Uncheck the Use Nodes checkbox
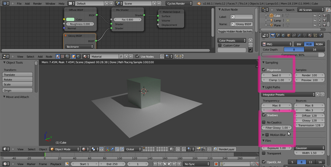 tap(138, 57)
